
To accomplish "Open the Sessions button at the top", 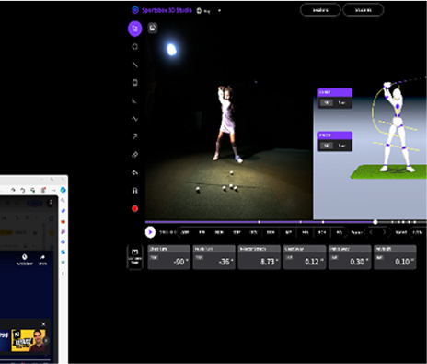I will coord(320,10).
